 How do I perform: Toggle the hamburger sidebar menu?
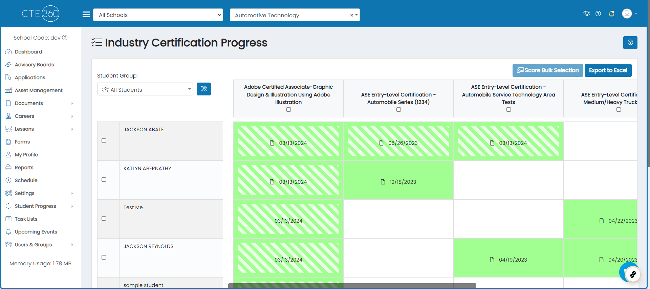point(86,15)
